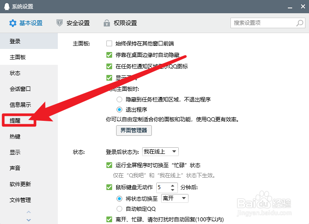Click the QQ penguin logo in title bar
The width and height of the screenshot is (309, 224).
(7, 7)
